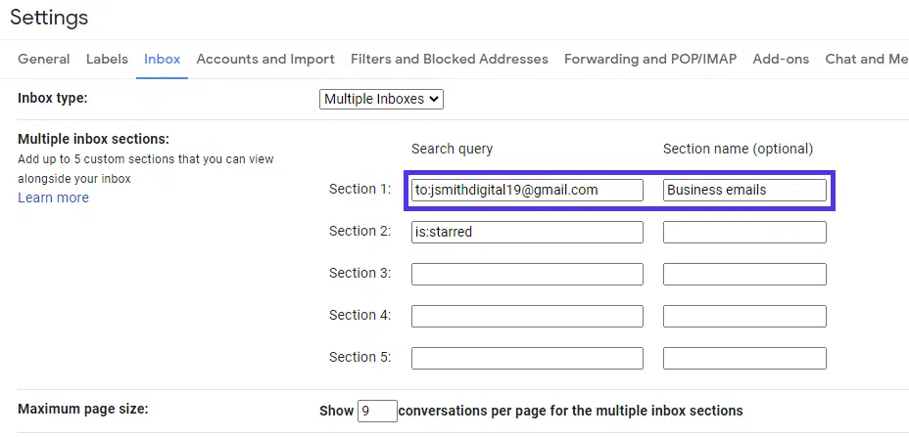Click the Learn more link
909x437 pixels.
[x=53, y=197]
